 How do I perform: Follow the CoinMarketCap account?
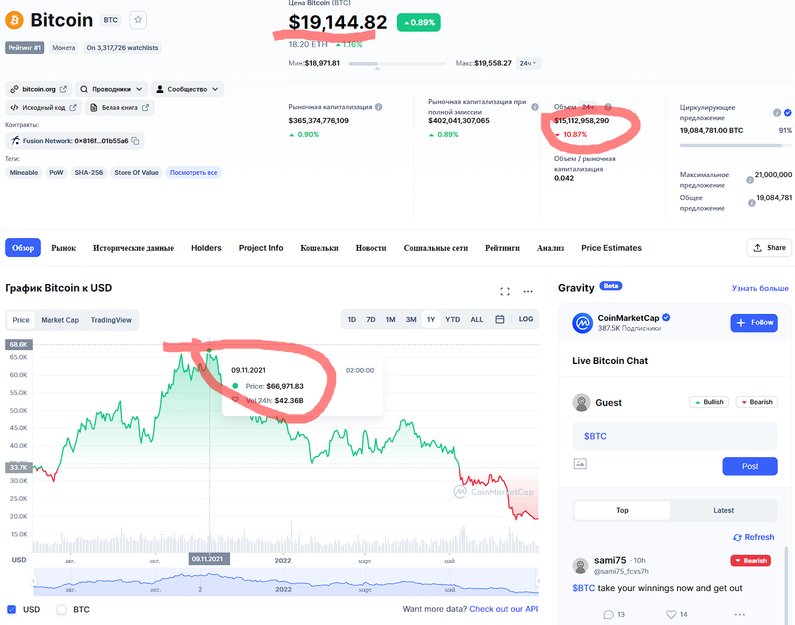754,323
